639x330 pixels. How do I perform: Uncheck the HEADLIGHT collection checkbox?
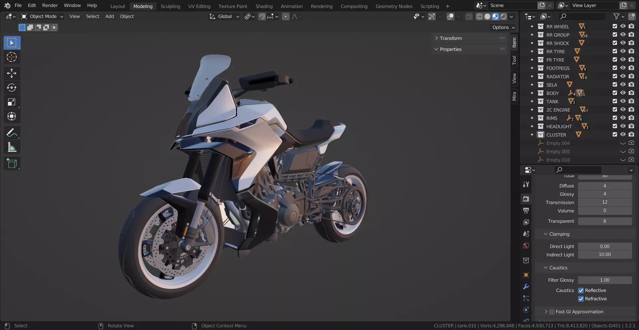pos(615,126)
